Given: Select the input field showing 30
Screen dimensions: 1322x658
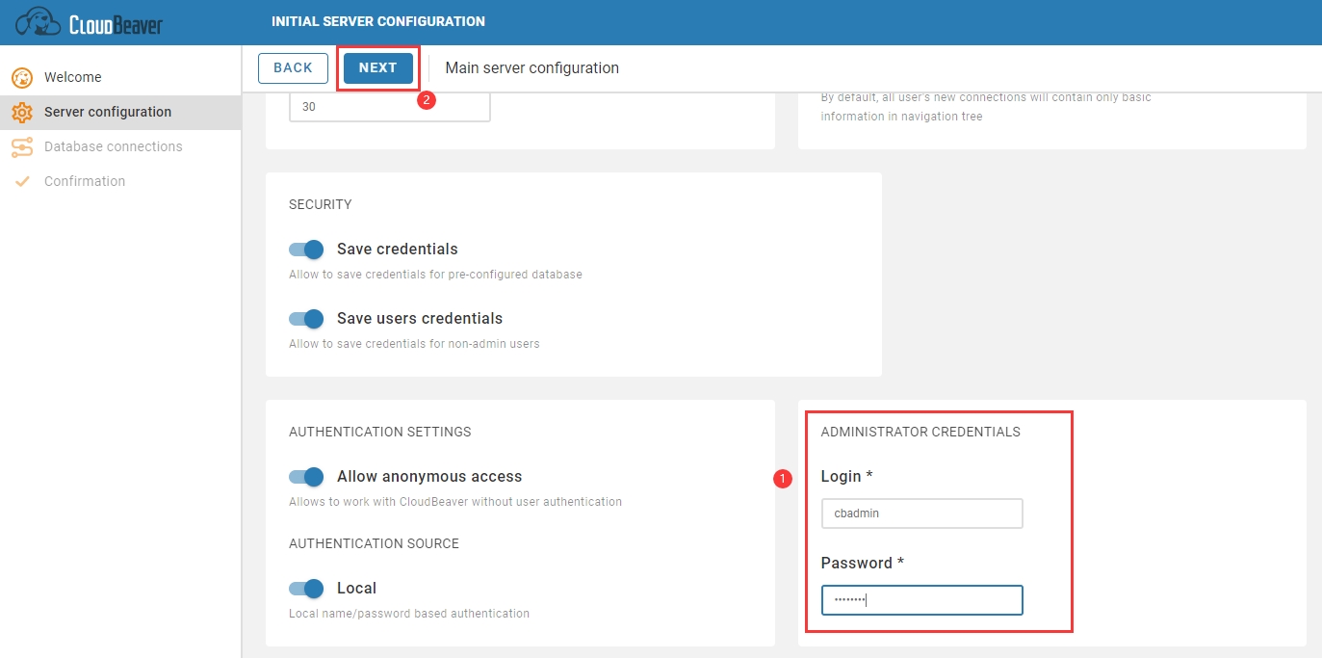Looking at the screenshot, I should tap(389, 107).
